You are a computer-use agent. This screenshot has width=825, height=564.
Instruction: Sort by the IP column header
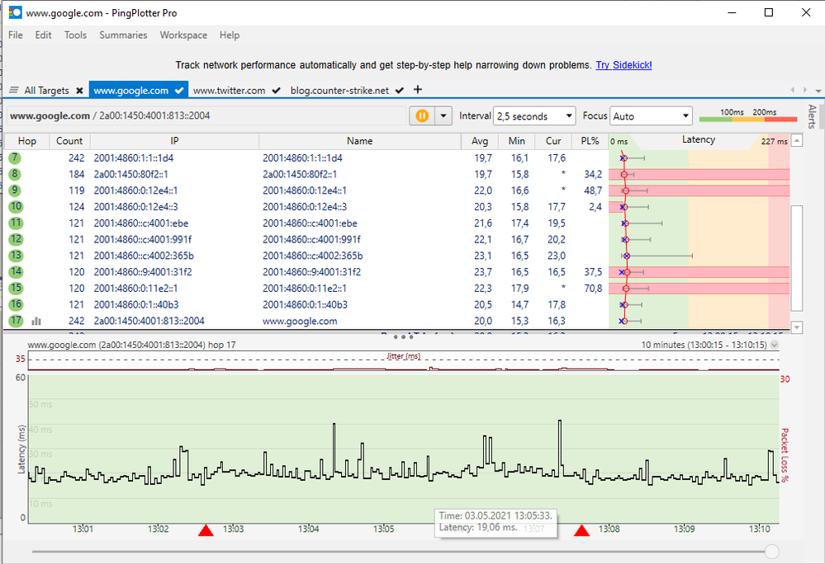click(174, 141)
